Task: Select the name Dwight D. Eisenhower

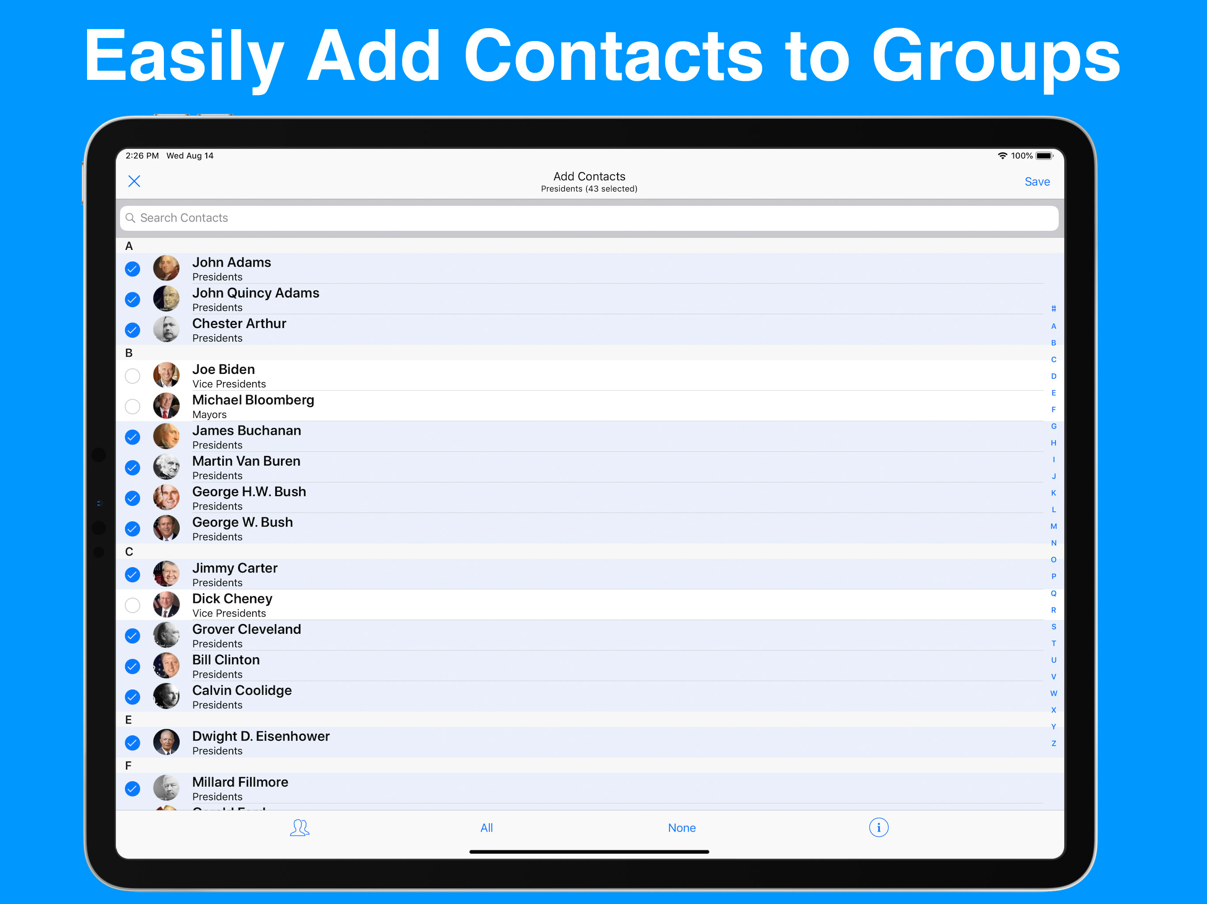Action: pos(261,737)
